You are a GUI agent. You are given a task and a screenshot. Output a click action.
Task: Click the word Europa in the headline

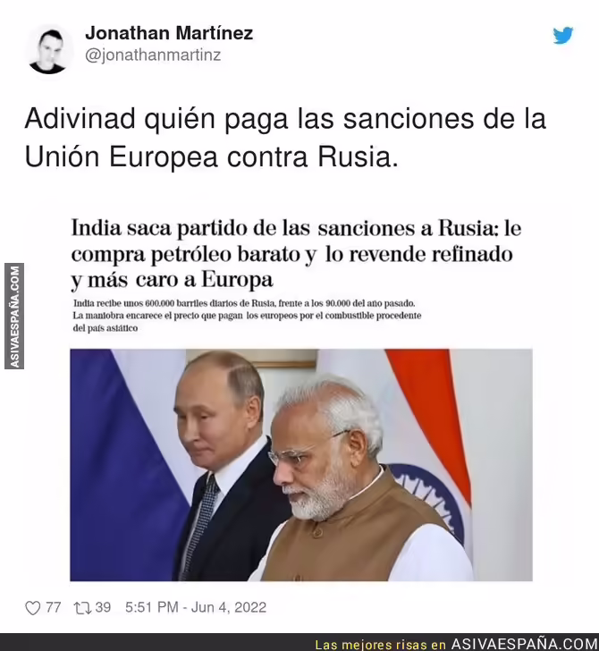pyautogui.click(x=238, y=280)
